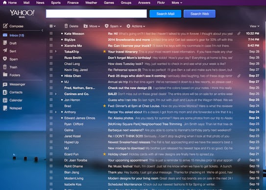Screen dimensions: 266x190
Task: Click the Sent paper plane icon
Action: [5, 50]
